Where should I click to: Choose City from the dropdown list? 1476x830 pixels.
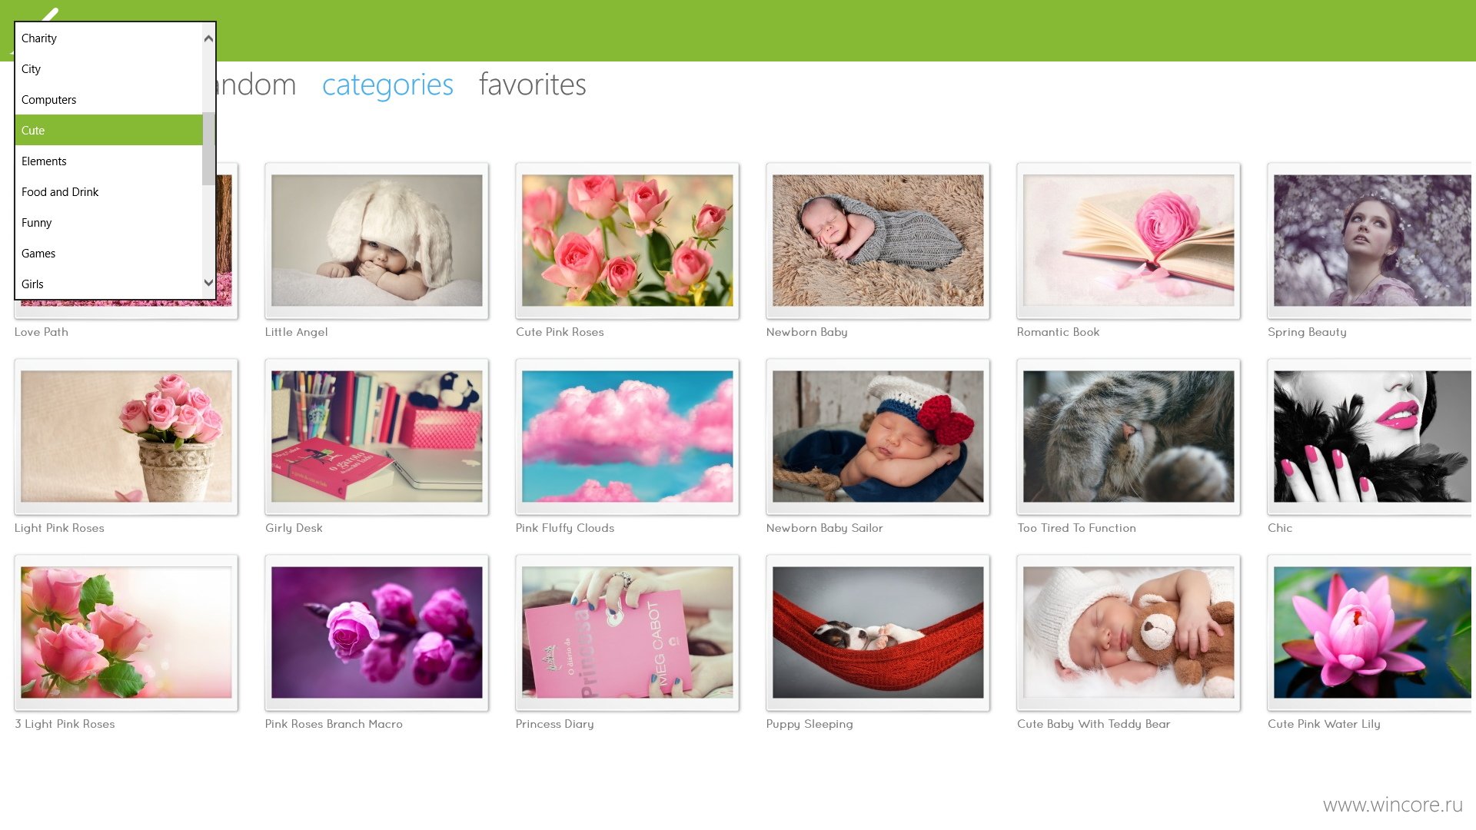point(108,69)
